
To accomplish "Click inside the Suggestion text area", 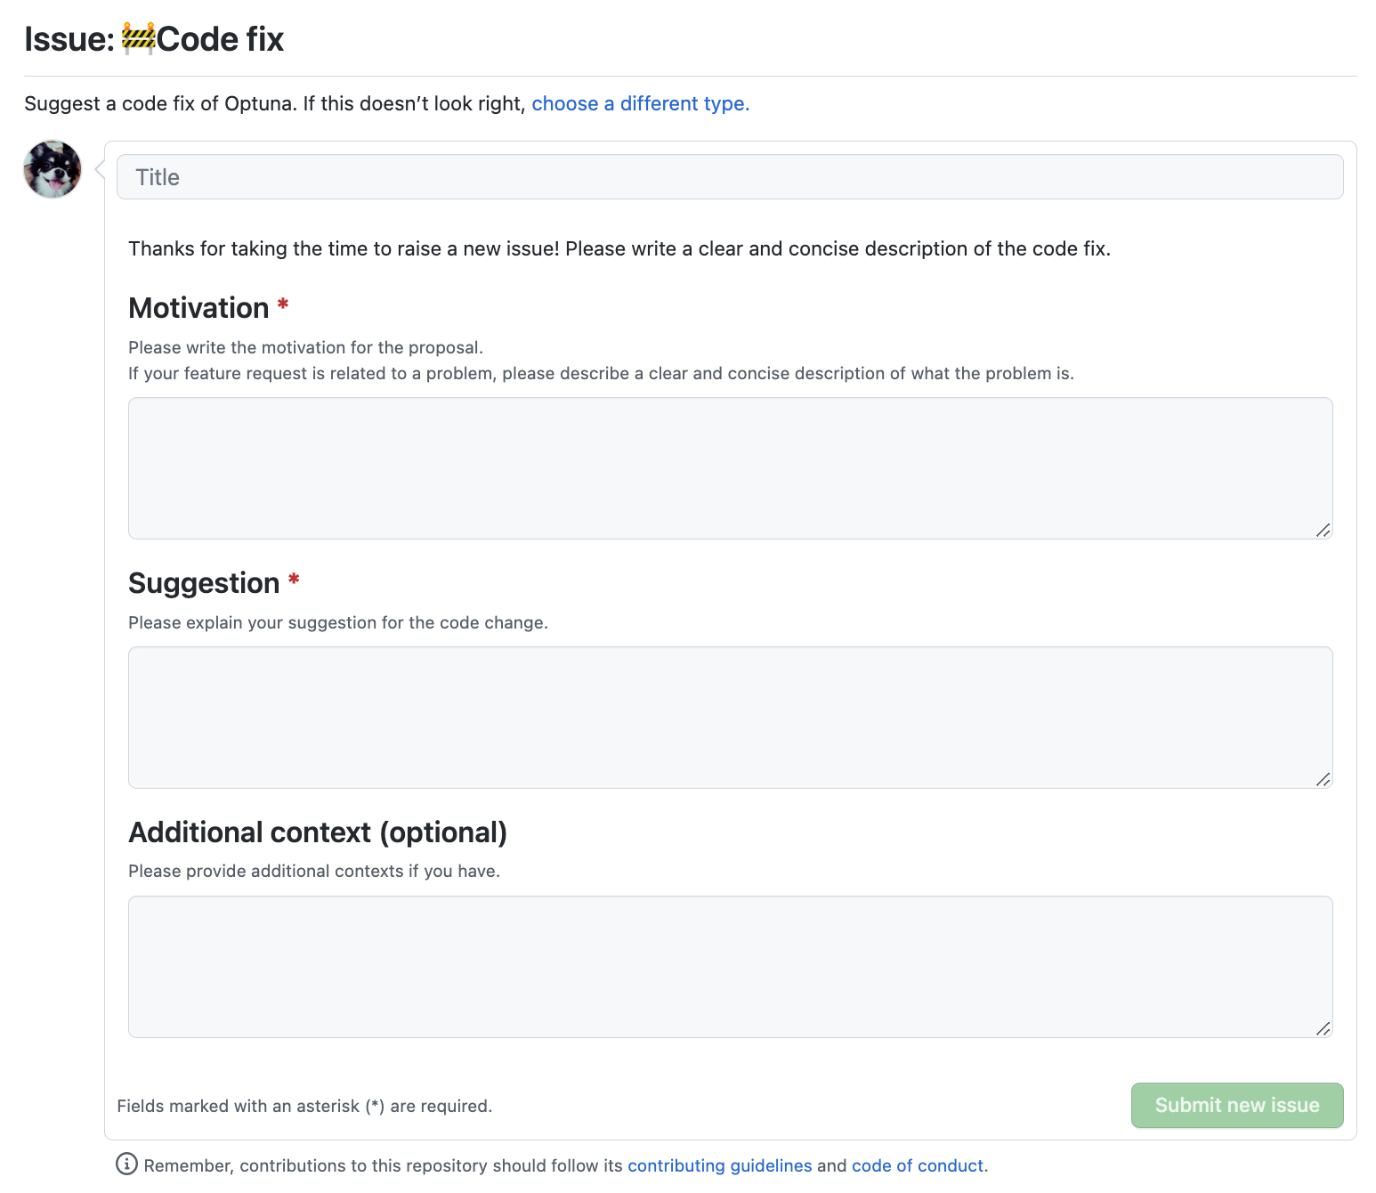I will click(730, 717).
